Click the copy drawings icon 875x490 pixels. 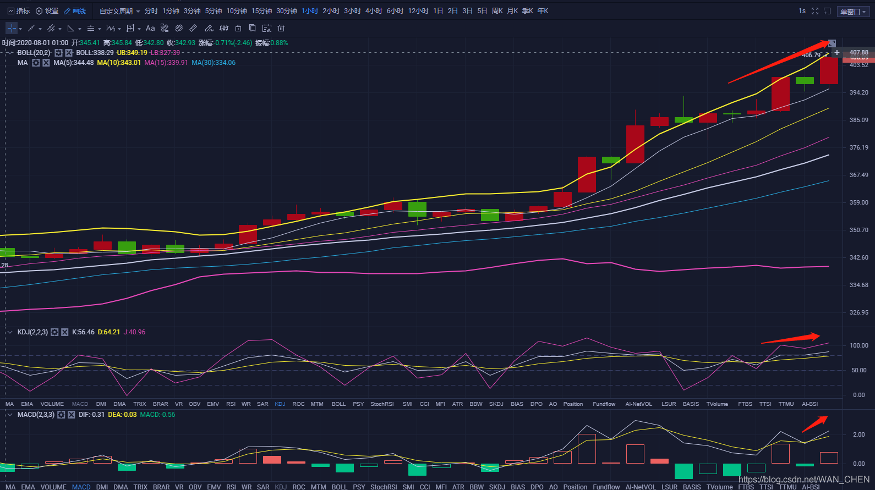(x=253, y=28)
